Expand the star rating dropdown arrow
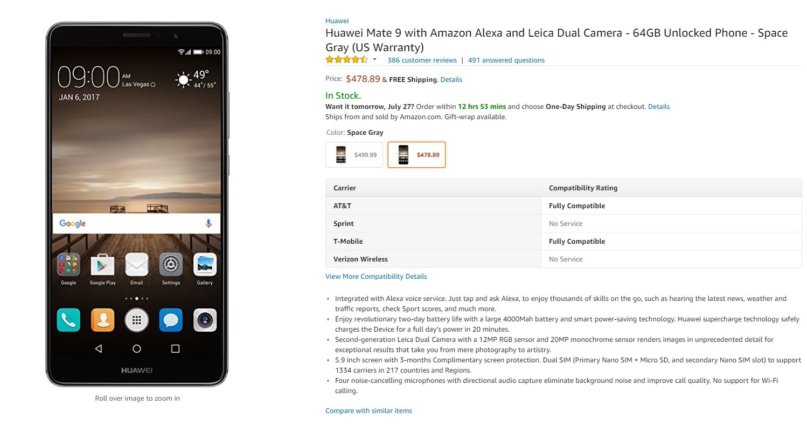 (375, 60)
